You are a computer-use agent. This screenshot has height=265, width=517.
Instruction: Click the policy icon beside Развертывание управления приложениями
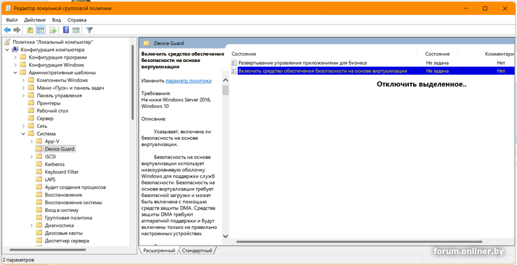click(x=234, y=63)
